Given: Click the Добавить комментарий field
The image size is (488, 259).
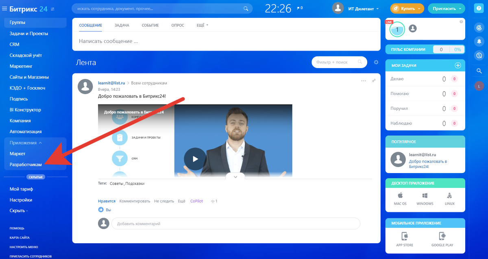Looking at the screenshot, I should (x=236, y=223).
